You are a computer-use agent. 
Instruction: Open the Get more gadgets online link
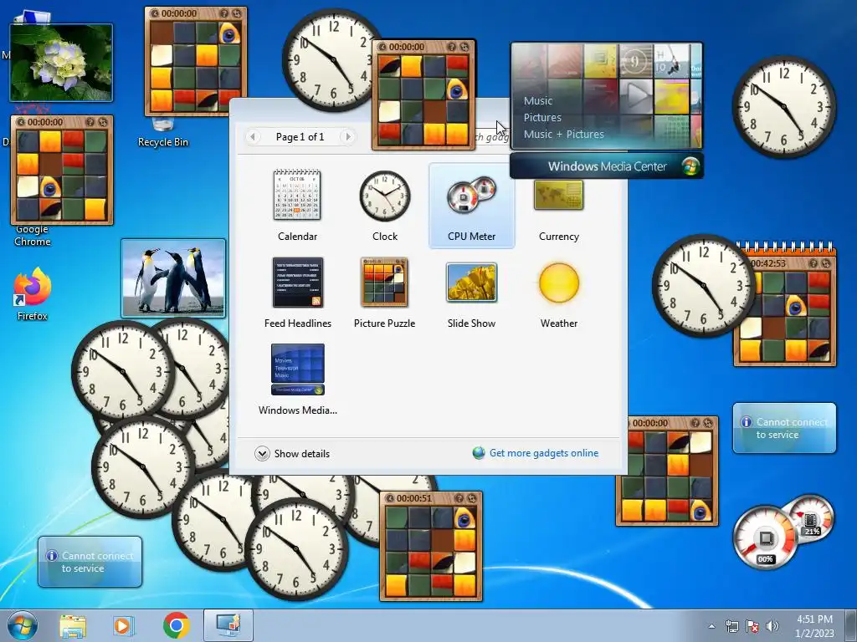(536, 453)
